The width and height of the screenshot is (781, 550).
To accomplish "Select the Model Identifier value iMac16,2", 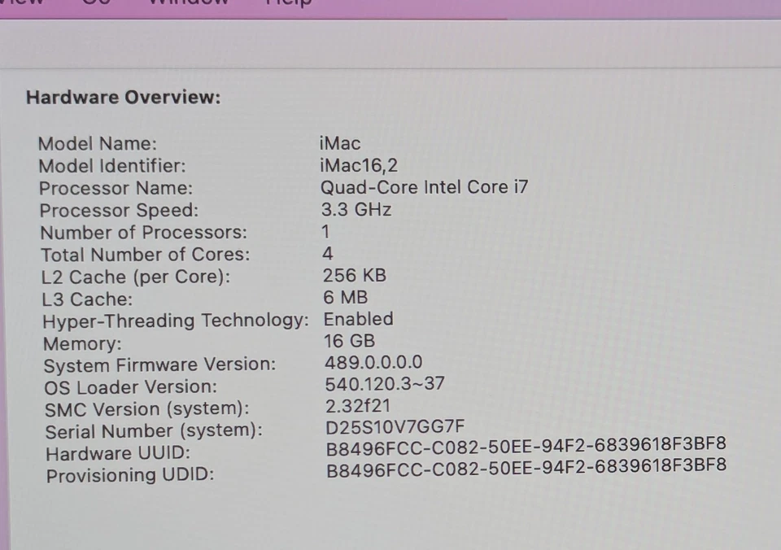I will click(x=359, y=165).
